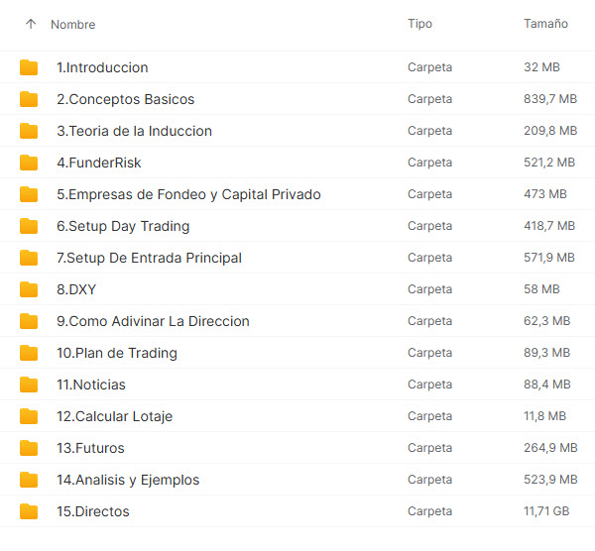
Task: Open 5.Empresas de Fondeo y Capital Privado
Action: click(x=188, y=194)
